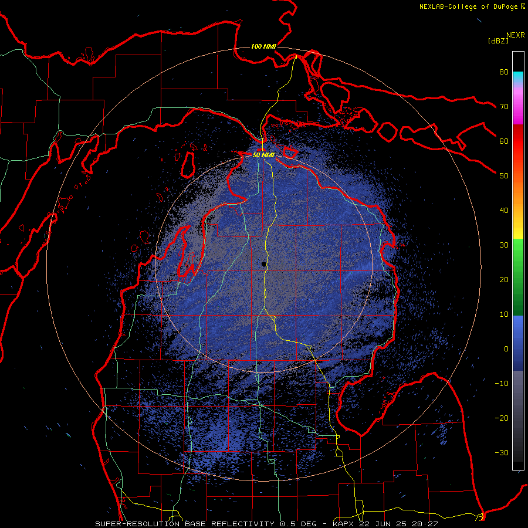
Task: Click the KAPX station identifier in caption
Action: coord(344,524)
